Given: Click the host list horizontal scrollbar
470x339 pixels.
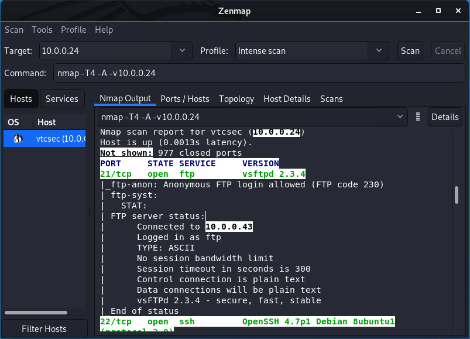Looking at the screenshot, I should [36, 312].
